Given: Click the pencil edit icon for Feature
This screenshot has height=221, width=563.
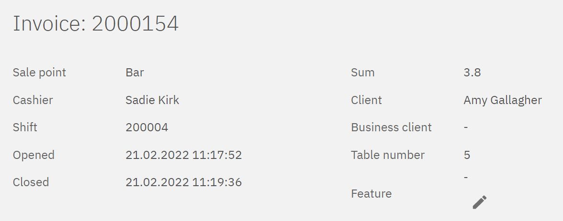Looking at the screenshot, I should [x=479, y=202].
